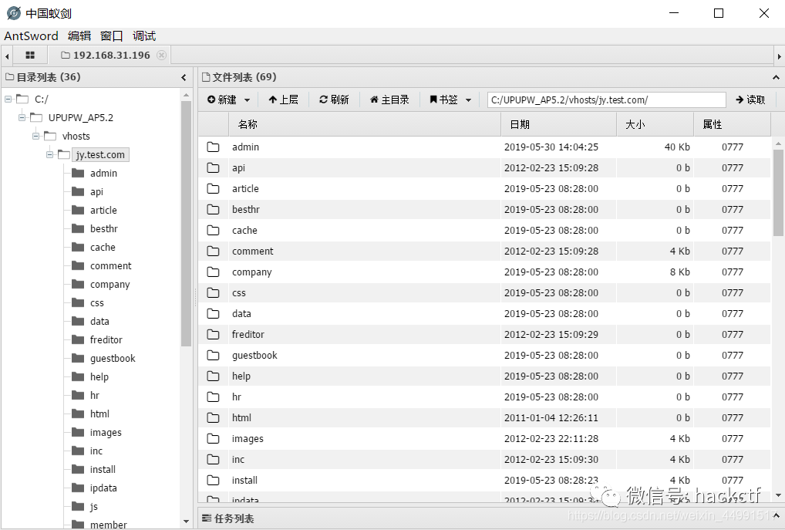
Task: Click the api folder icon in file list
Action: (214, 168)
